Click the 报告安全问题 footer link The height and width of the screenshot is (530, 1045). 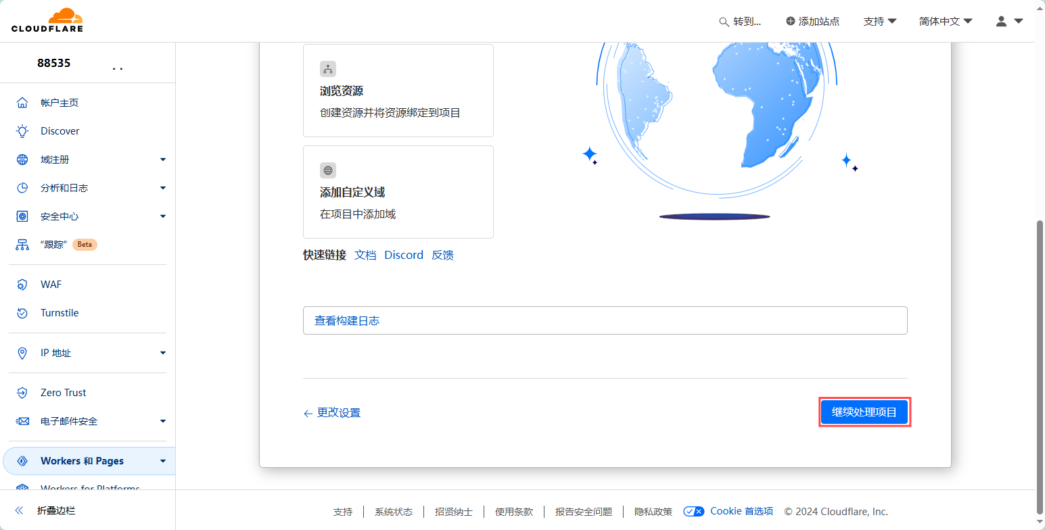click(x=584, y=512)
